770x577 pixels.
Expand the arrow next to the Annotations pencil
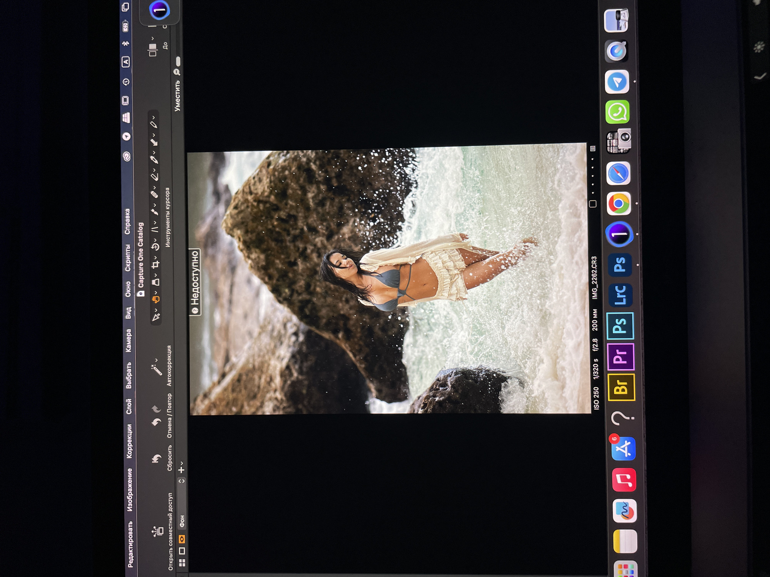point(153,117)
